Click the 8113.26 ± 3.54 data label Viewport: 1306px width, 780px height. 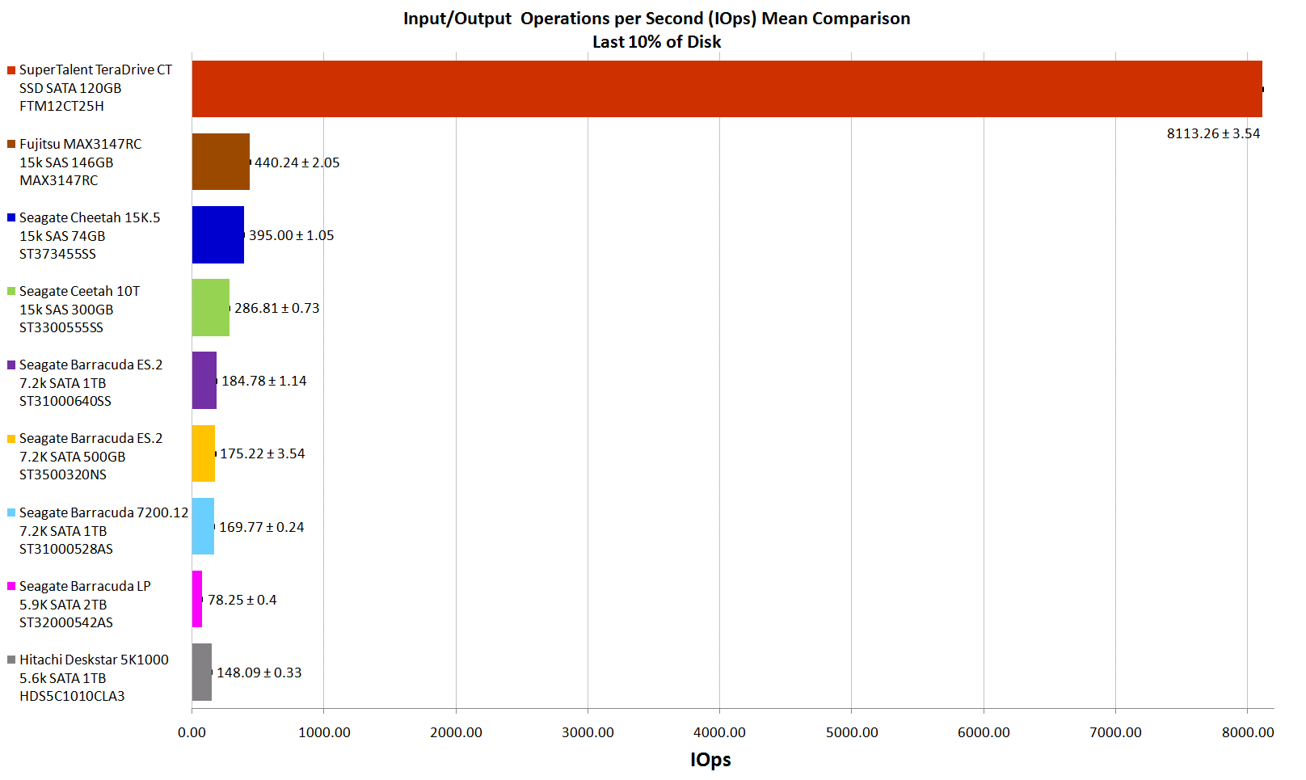click(1213, 133)
